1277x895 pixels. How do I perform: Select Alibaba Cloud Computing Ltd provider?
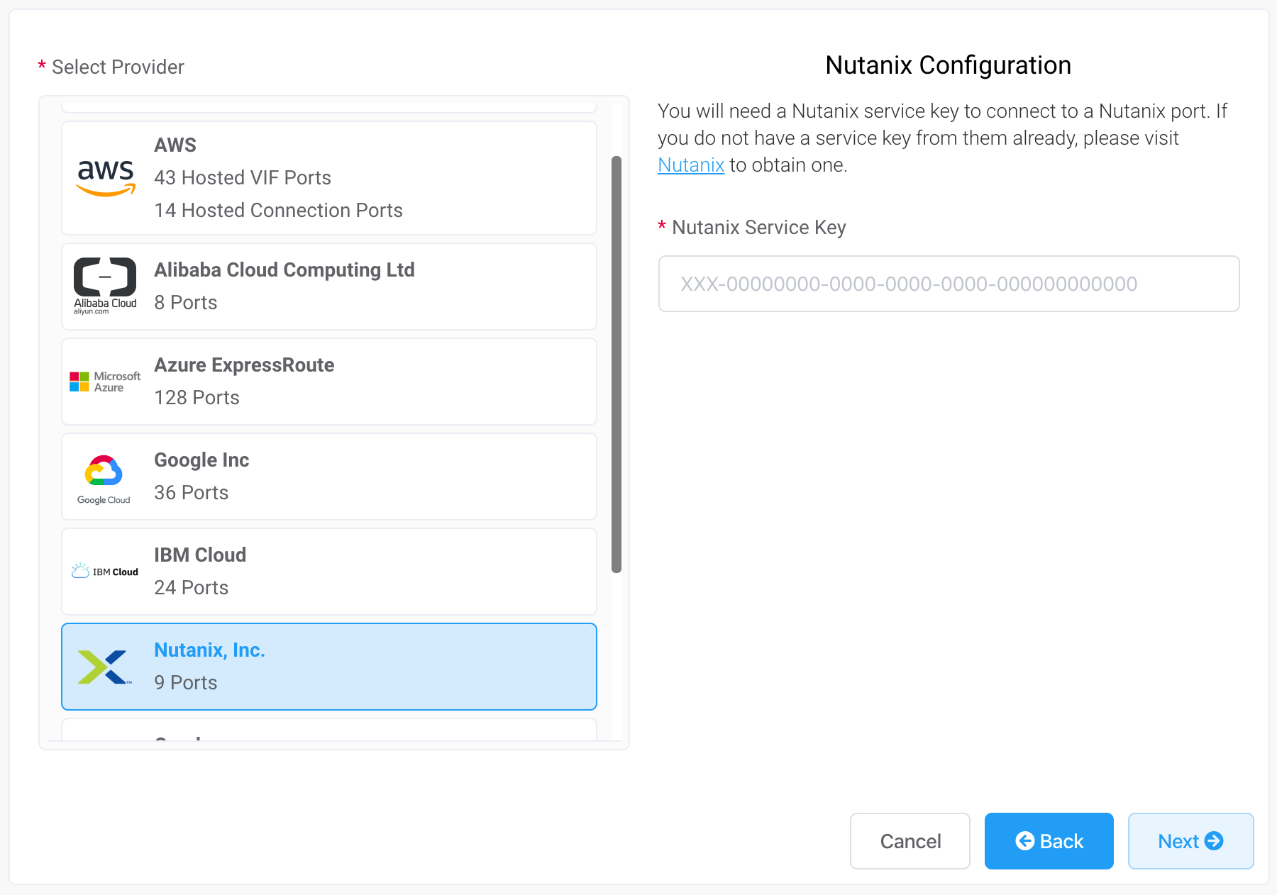tap(329, 287)
